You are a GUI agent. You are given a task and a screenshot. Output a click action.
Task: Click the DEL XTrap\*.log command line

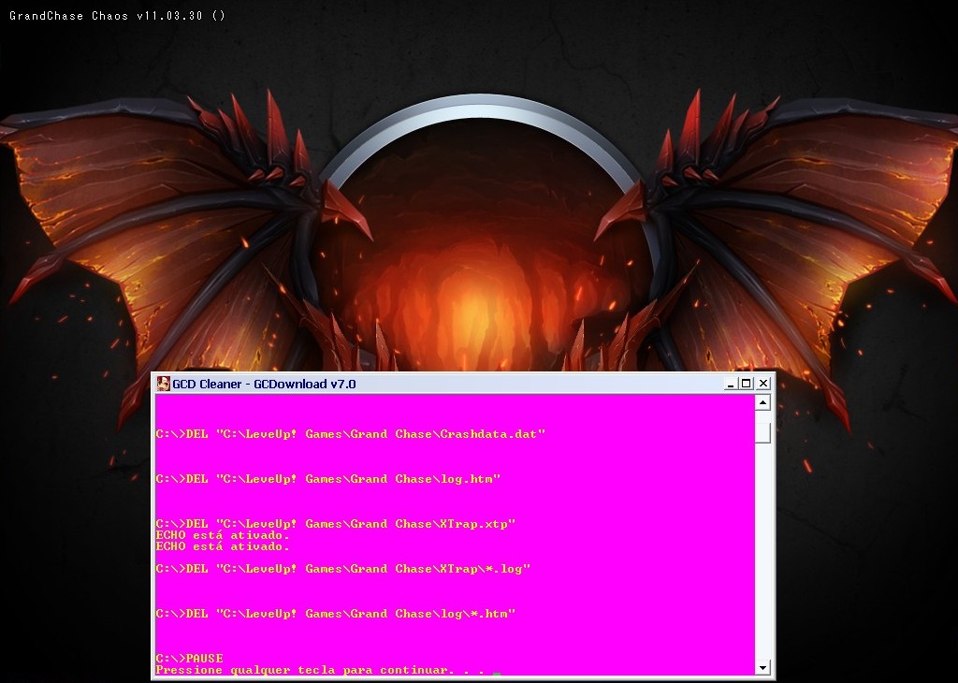pos(341,568)
